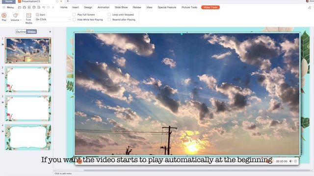Open the Trim Media tool

tap(28, 19)
